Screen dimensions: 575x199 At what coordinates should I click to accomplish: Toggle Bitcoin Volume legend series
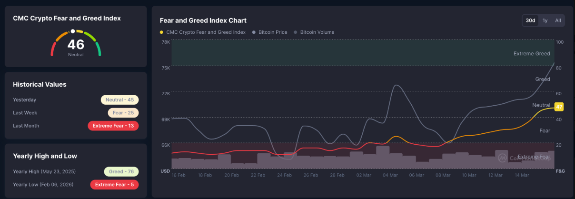(x=317, y=32)
